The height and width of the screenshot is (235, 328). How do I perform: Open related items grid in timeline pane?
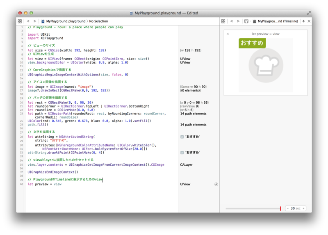coord(223,21)
